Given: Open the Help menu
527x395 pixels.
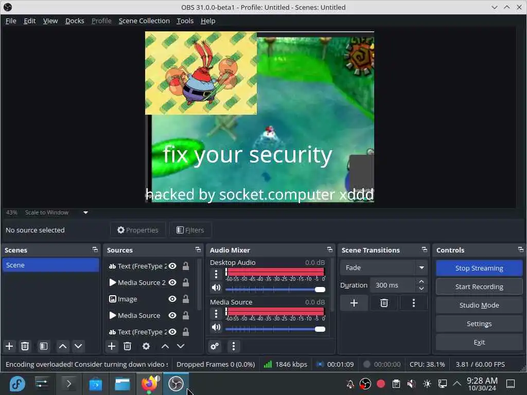Looking at the screenshot, I should (x=208, y=21).
